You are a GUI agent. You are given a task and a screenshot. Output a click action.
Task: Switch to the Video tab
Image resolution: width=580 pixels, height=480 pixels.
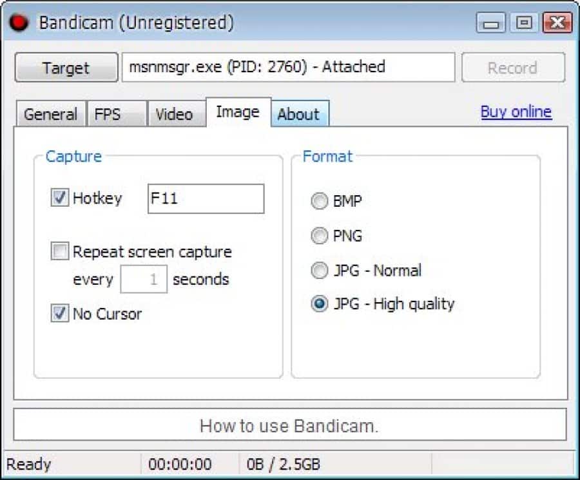tap(174, 115)
